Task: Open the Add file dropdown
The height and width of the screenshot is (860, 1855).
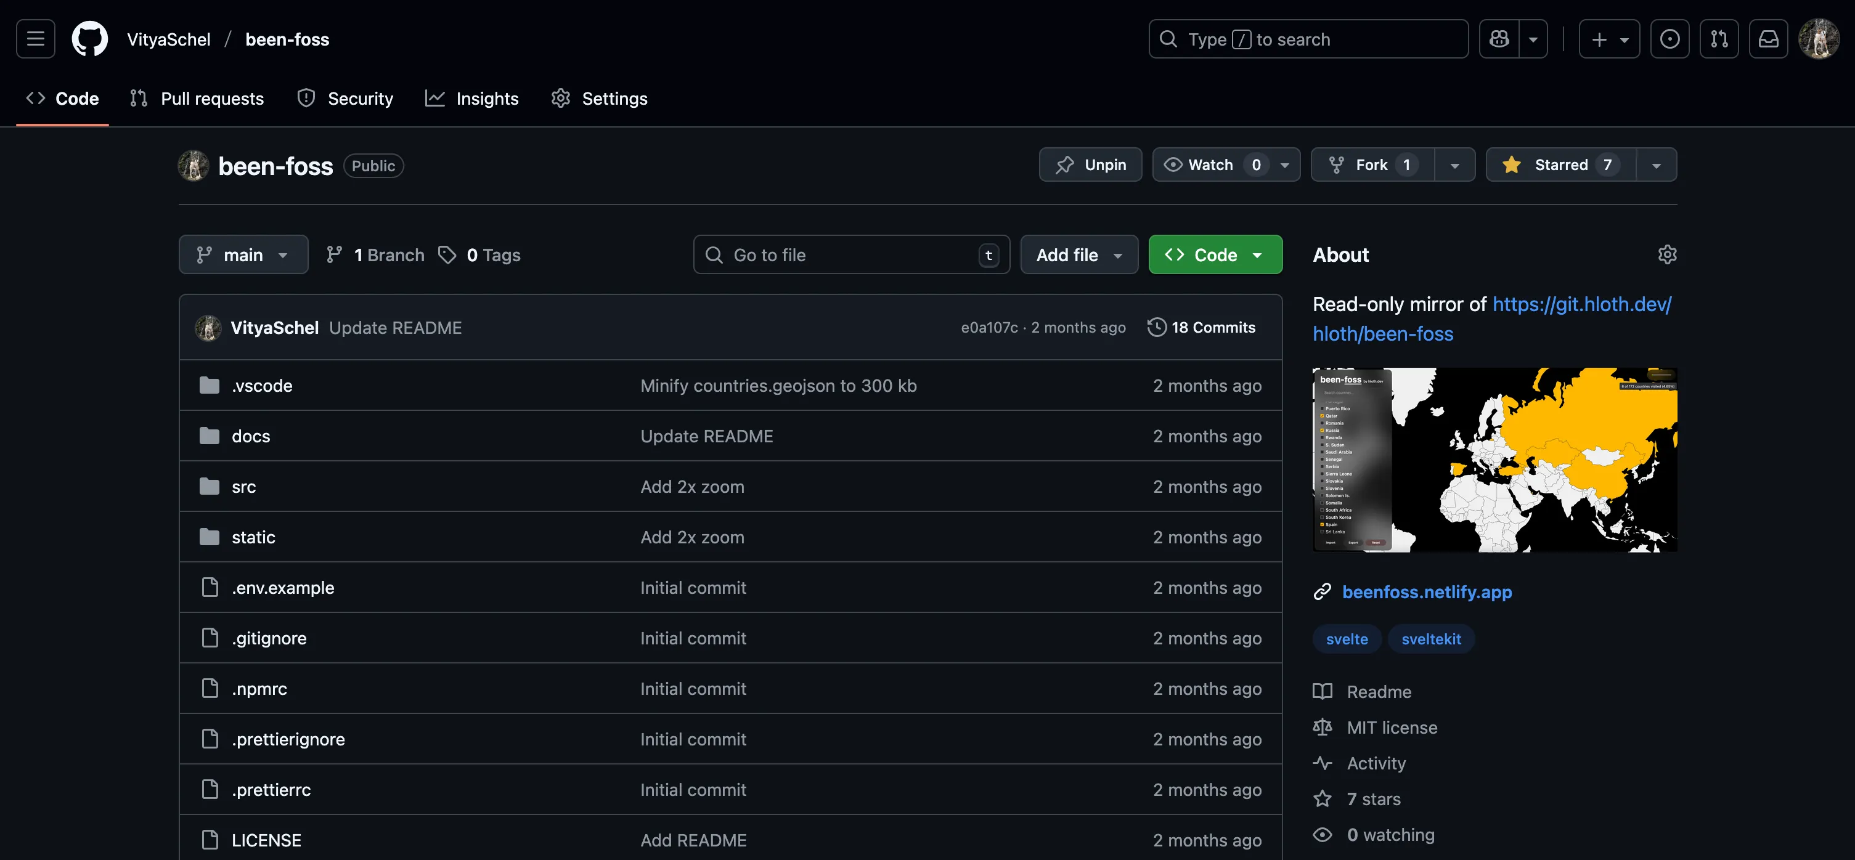Action: point(1078,255)
